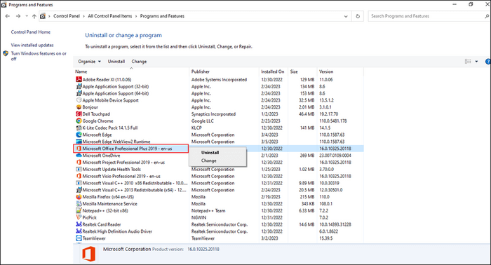
Task: Click the Microsoft OneDrive cloud icon
Action: click(79, 156)
